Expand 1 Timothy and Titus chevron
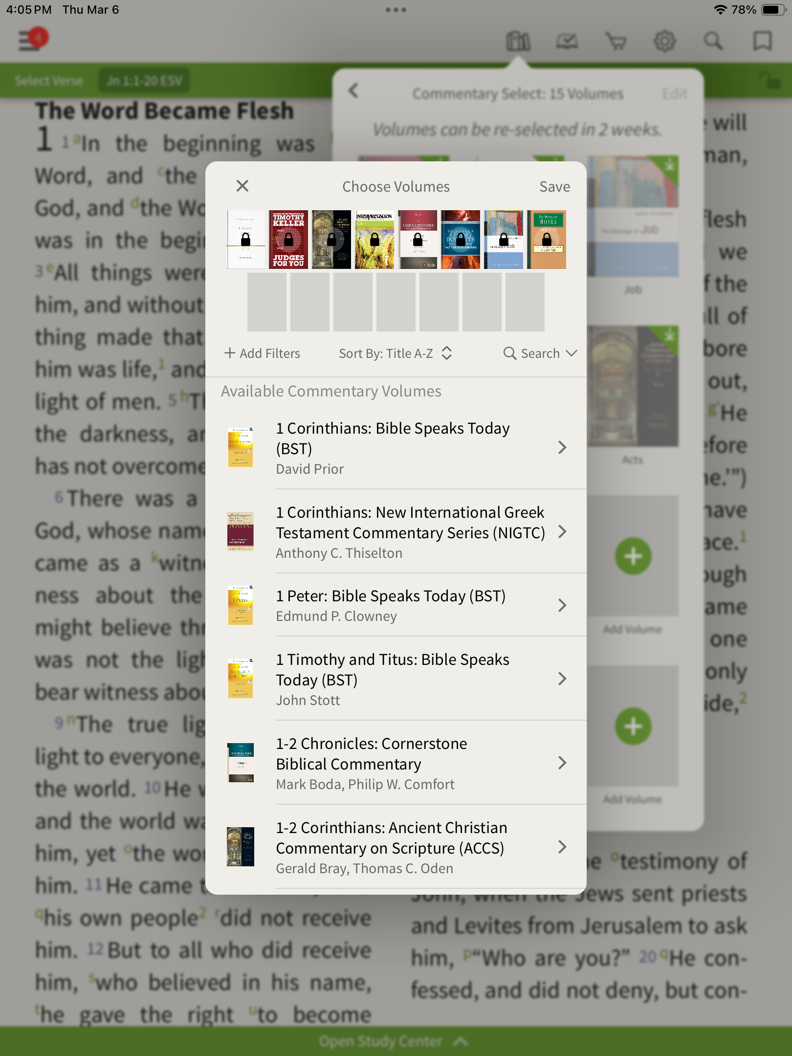This screenshot has width=792, height=1056. coord(562,679)
